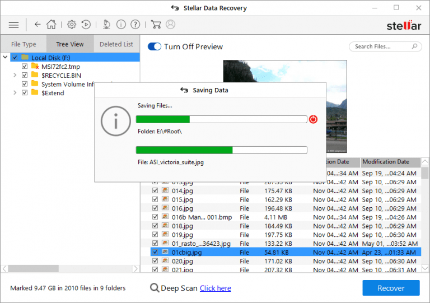The height and width of the screenshot is (303, 430).
Task: Click the tree panel scroll left arrow
Action: pyautogui.click(x=4, y=268)
